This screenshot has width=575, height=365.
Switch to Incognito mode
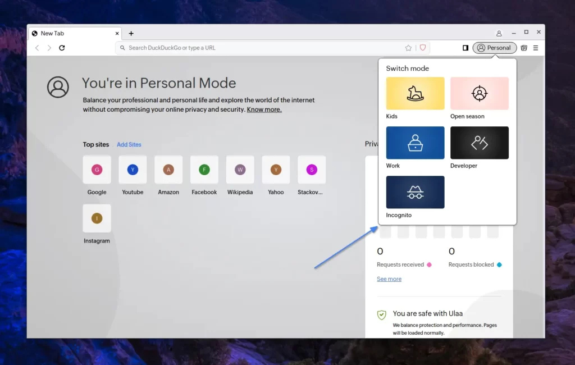pyautogui.click(x=415, y=192)
